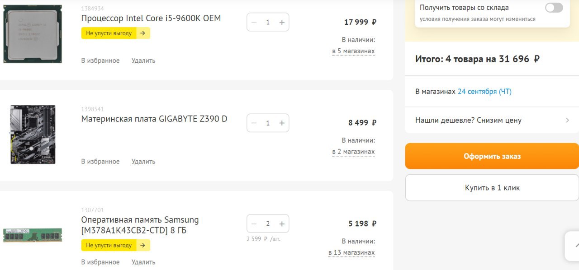Decrease quantity of Intel Core i5-9600K processor
Image resolution: width=579 pixels, height=270 pixels.
coord(254,22)
